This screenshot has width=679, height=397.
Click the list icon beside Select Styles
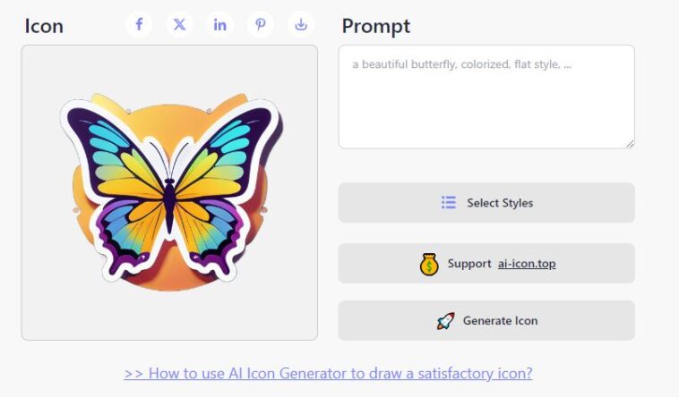point(449,202)
